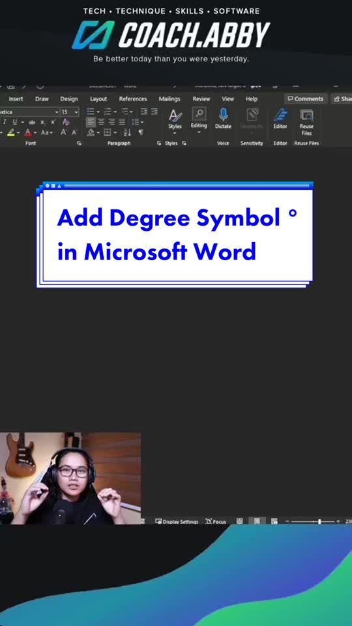Screen dimensions: 352x626
Task: Click the Borders icon
Action: click(108, 132)
